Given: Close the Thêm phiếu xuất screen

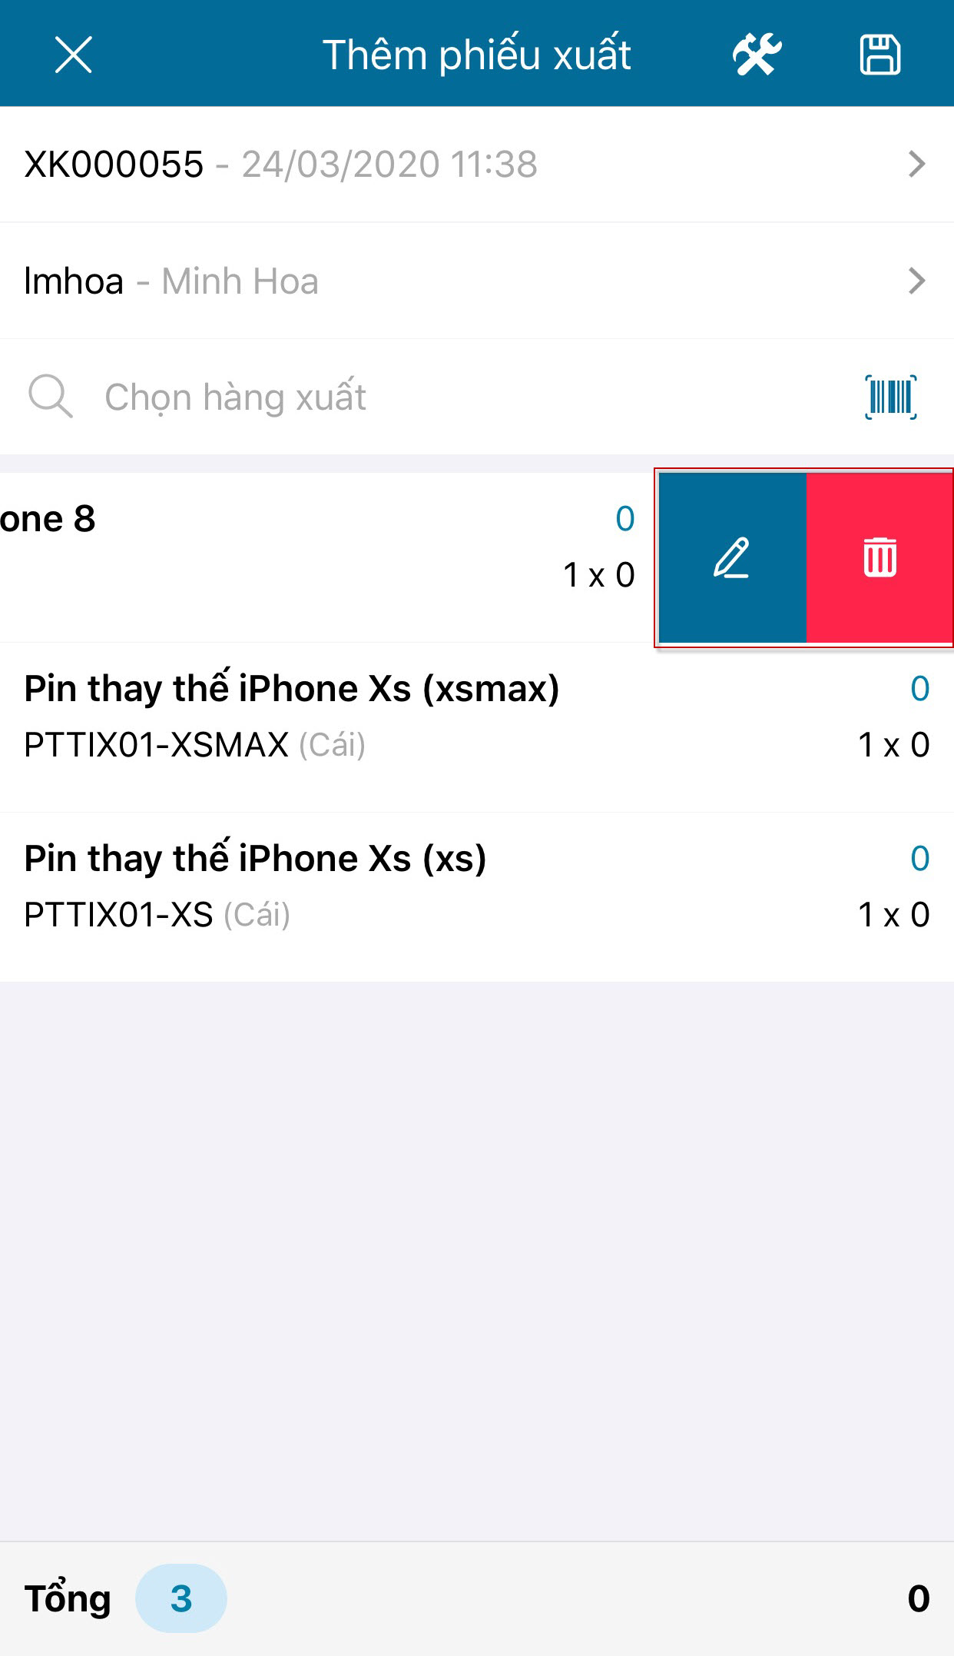Looking at the screenshot, I should [x=74, y=55].
